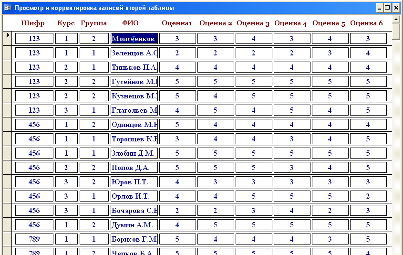Select record selector beside Зеленцов row
Viewport: 403px width, 255px height.
(7, 53)
